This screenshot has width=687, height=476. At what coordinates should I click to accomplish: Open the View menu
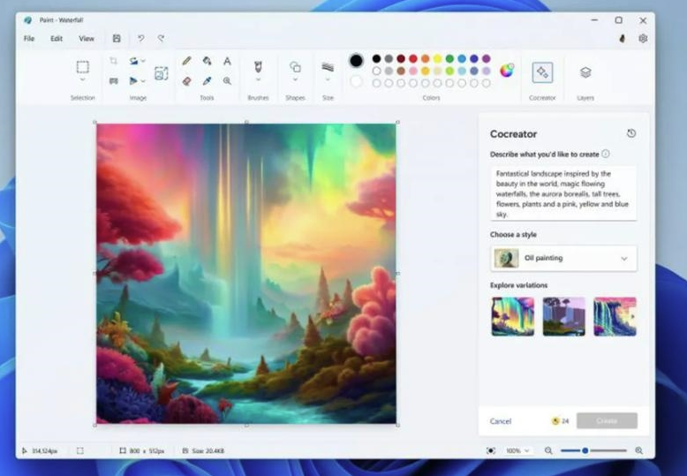(87, 39)
